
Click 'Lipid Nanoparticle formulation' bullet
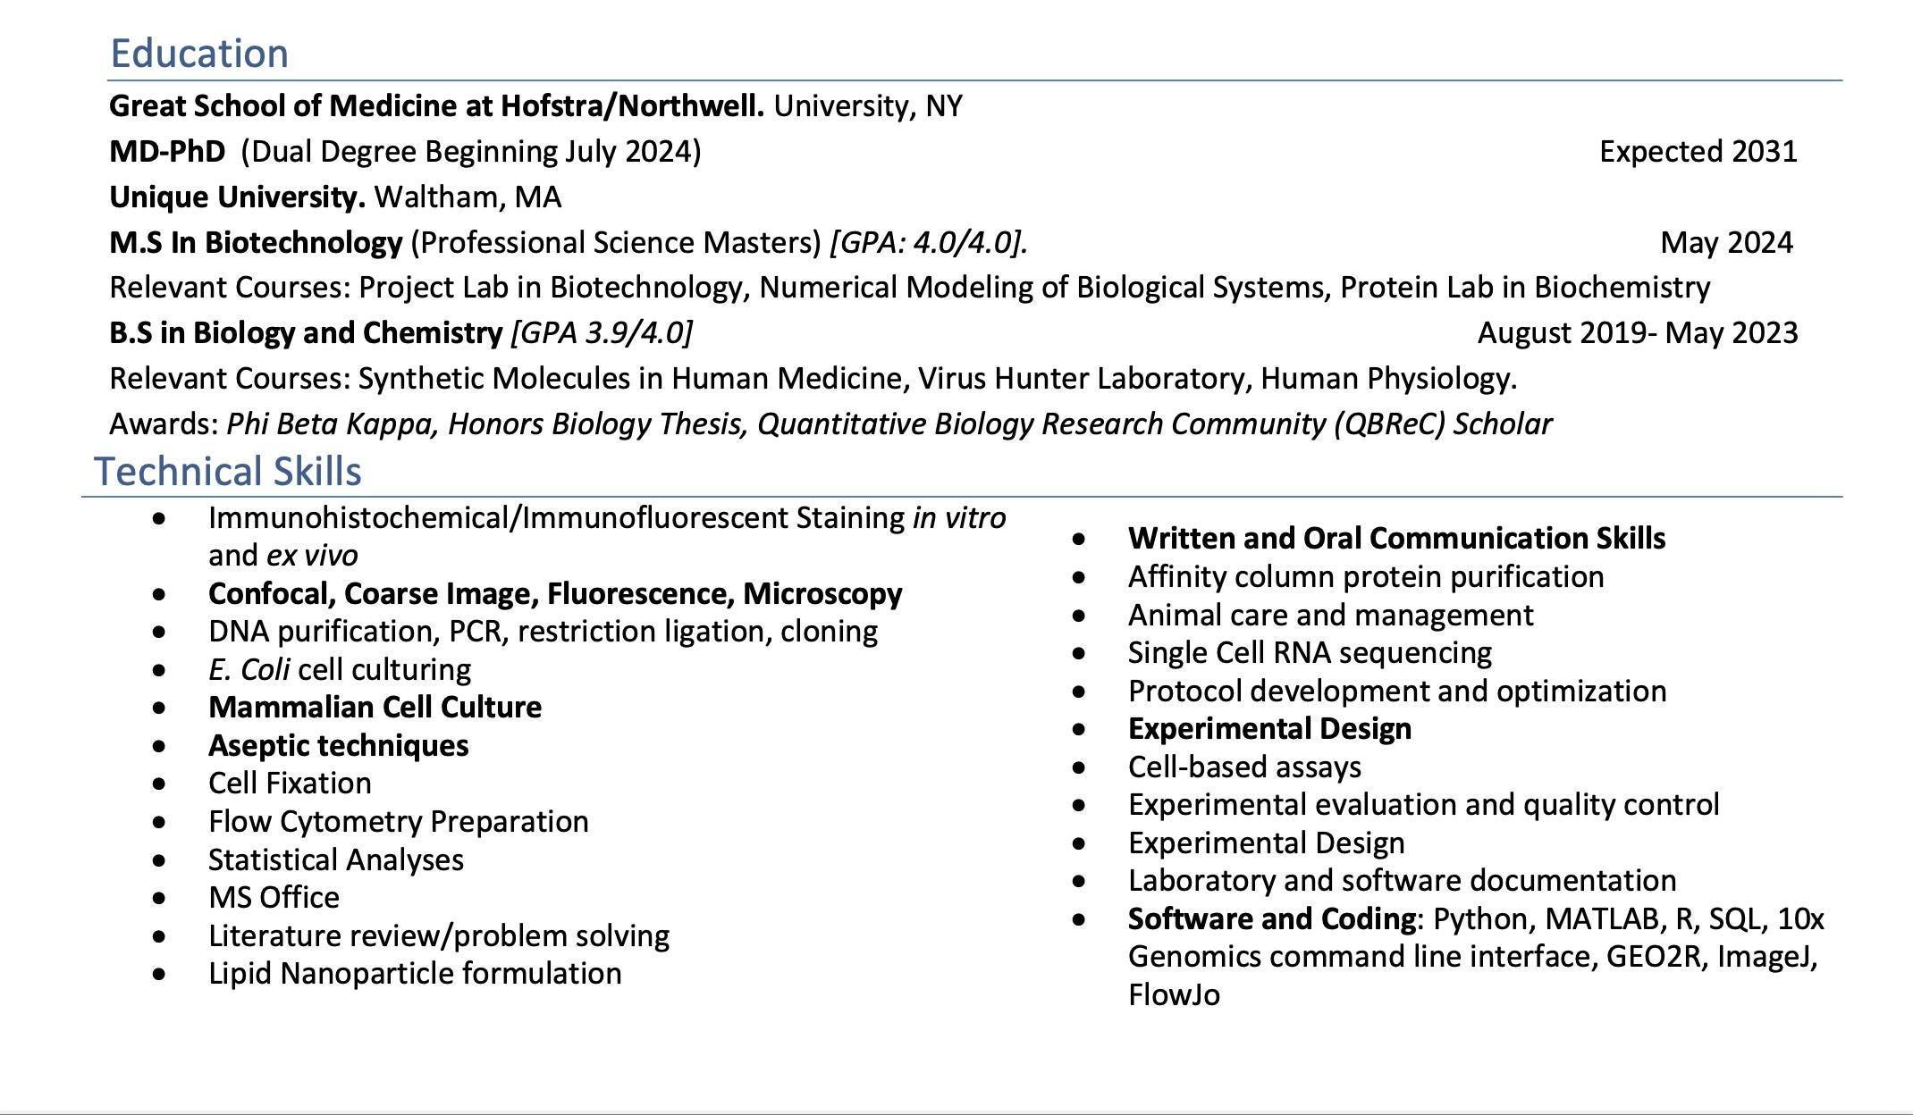(415, 973)
